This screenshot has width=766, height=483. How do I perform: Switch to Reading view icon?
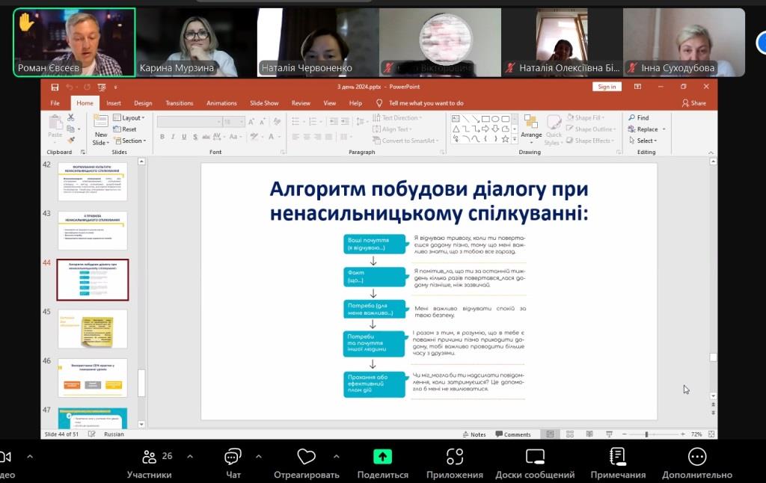pos(589,434)
